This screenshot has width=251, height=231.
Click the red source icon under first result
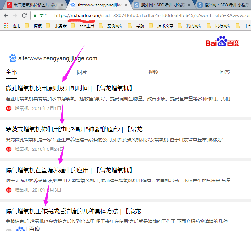[x=9, y=108]
